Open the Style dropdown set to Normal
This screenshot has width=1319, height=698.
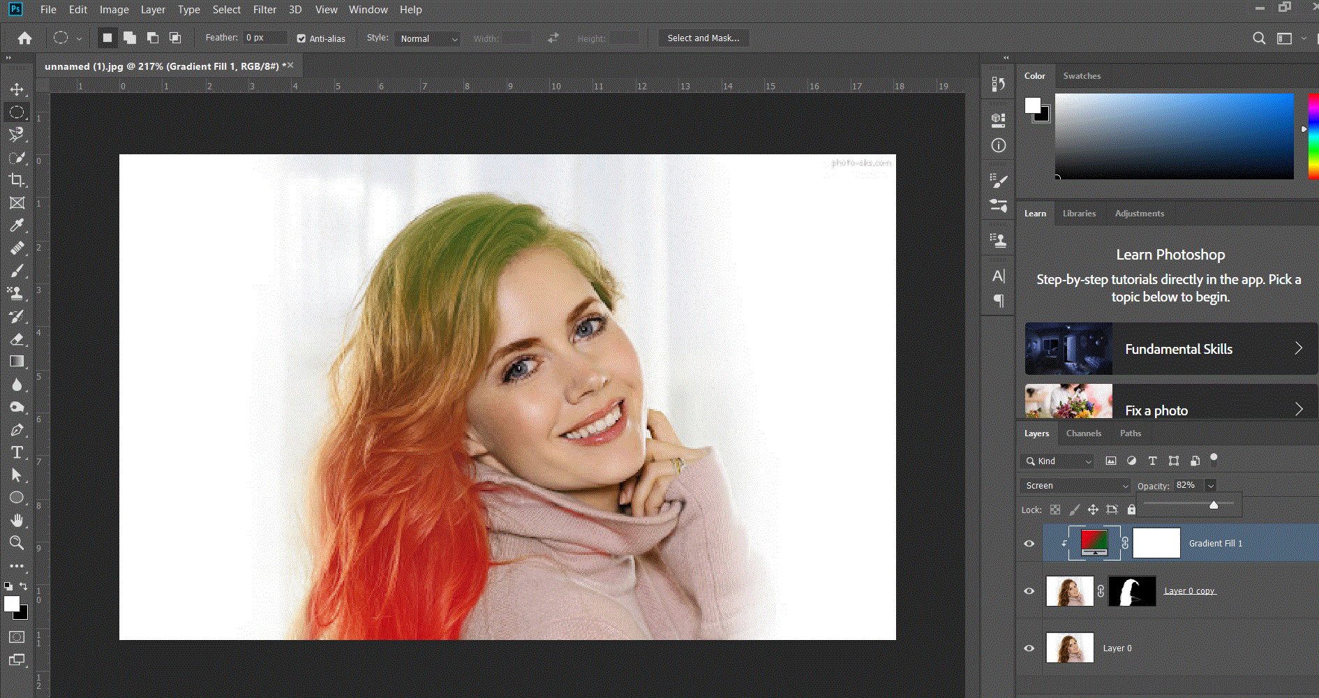[429, 38]
